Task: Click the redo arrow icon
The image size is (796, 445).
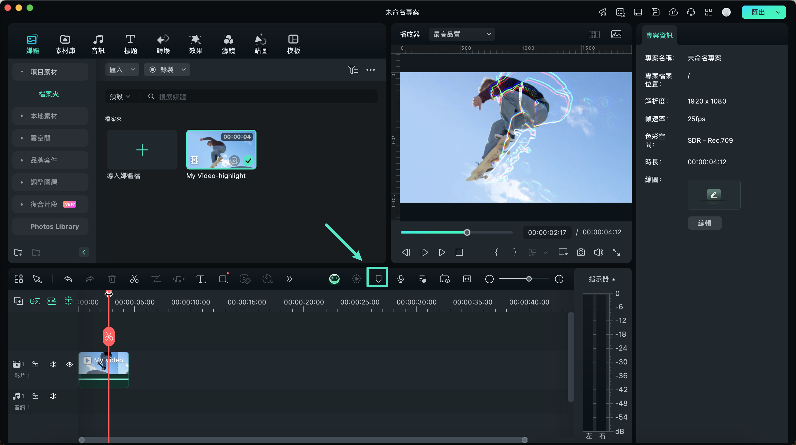Action: point(90,279)
